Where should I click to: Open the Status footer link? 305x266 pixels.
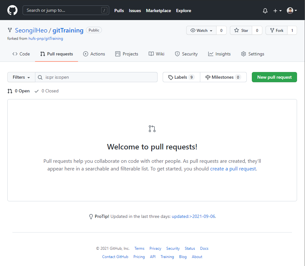[x=190, y=248]
